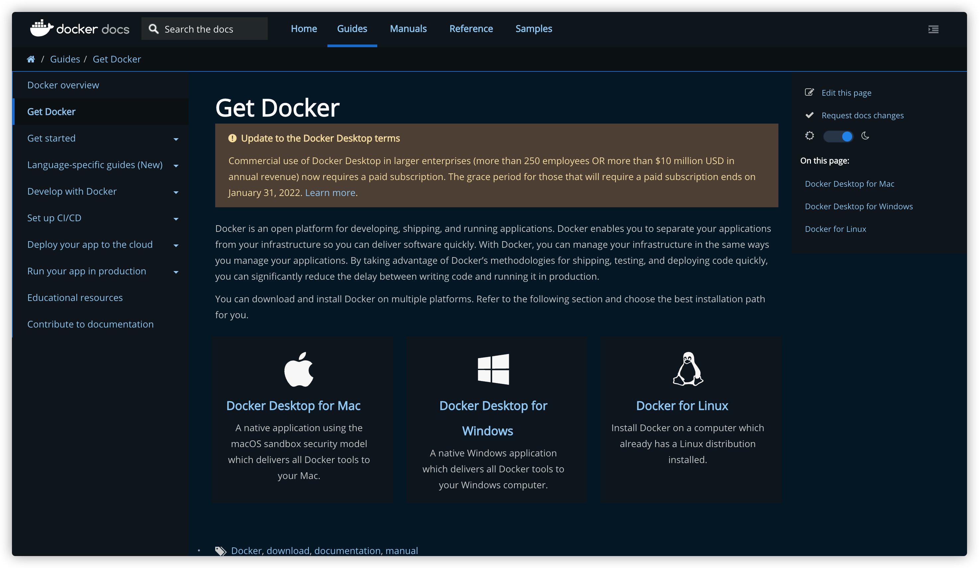Image resolution: width=979 pixels, height=568 pixels.
Task: Toggle the sidebar menu icon at top right
Action: [933, 30]
